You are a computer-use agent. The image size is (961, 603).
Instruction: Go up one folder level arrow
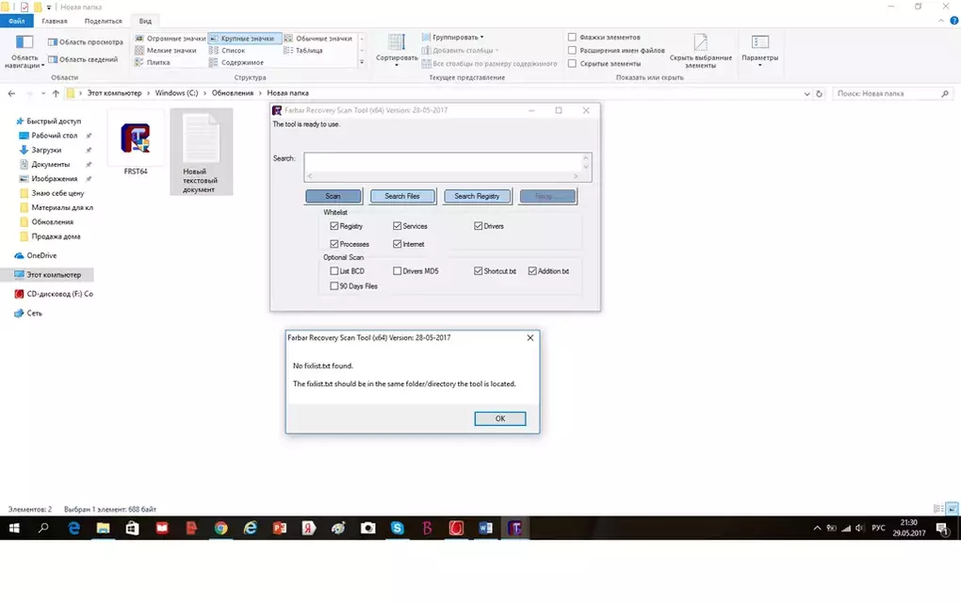pos(56,93)
